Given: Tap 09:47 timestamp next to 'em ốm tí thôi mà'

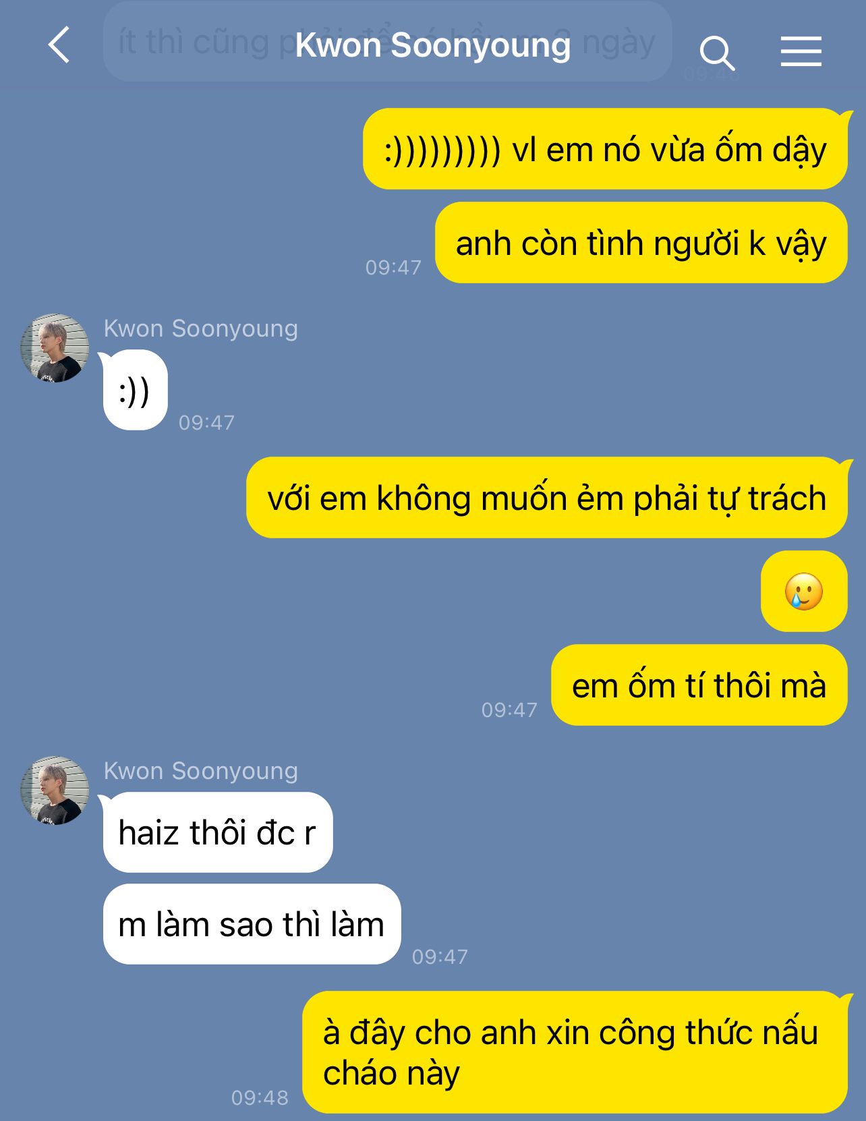Looking at the screenshot, I should pos(509,710).
